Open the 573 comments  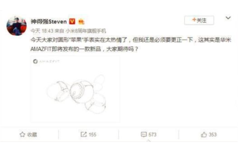152,135
